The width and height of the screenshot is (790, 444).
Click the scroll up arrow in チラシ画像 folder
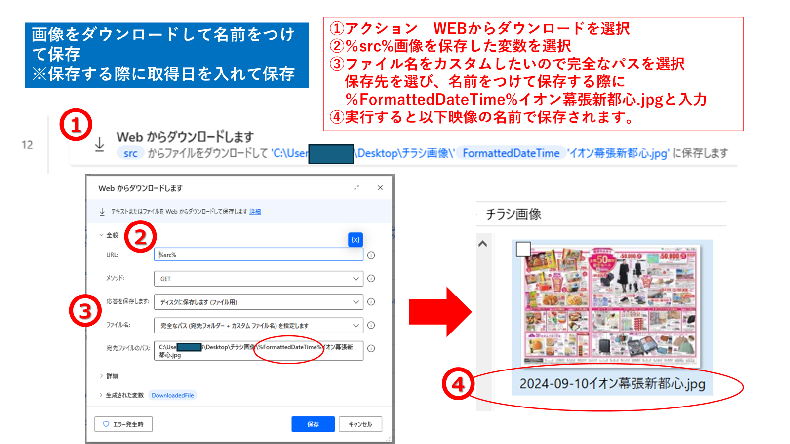483,244
